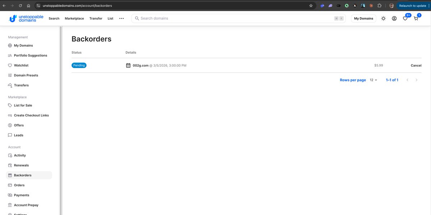Click the sidebar vertical scrollbar
Viewport: 431px width, 215px height.
(x=61, y=120)
